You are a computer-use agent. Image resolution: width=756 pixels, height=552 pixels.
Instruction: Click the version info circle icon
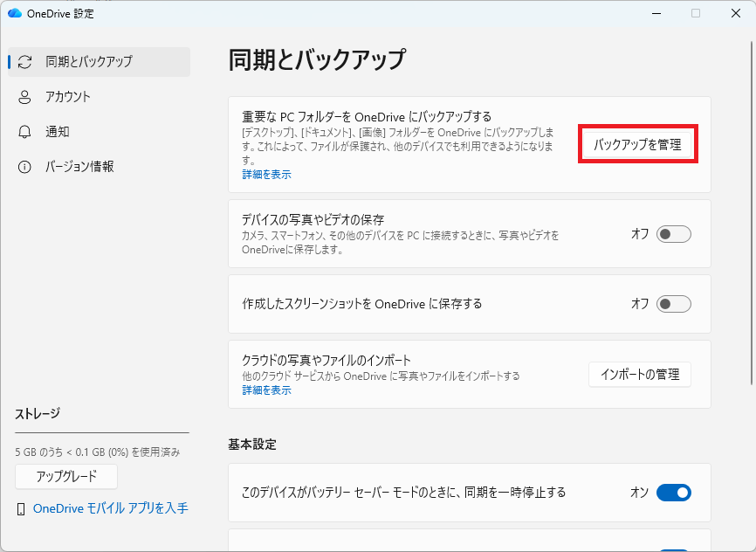[x=25, y=167]
